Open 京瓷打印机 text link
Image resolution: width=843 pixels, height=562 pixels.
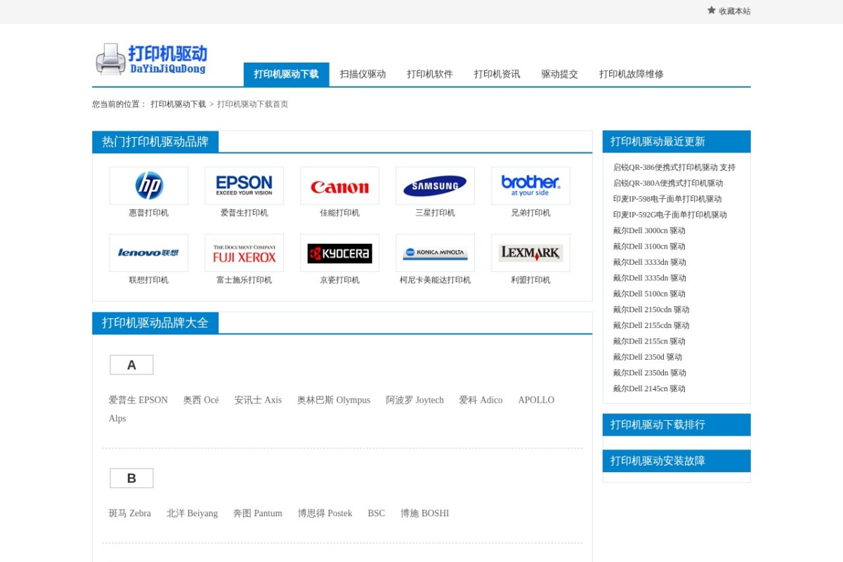[340, 280]
